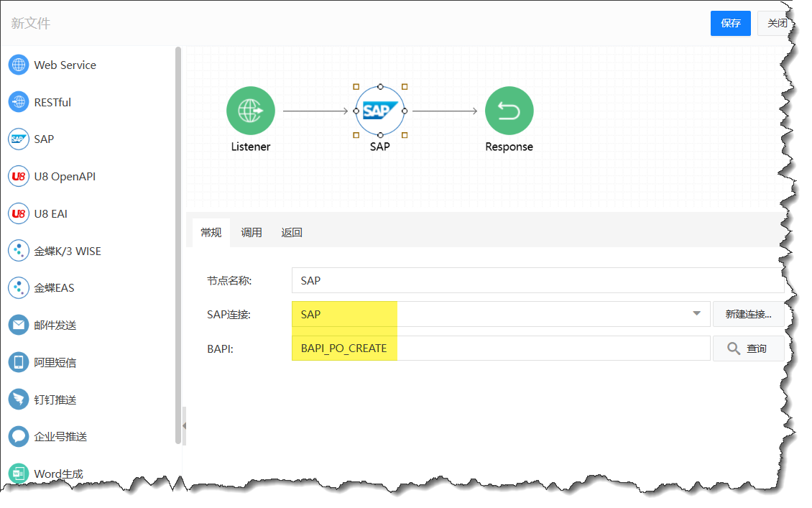Select the Response node on canvas

coord(509,111)
